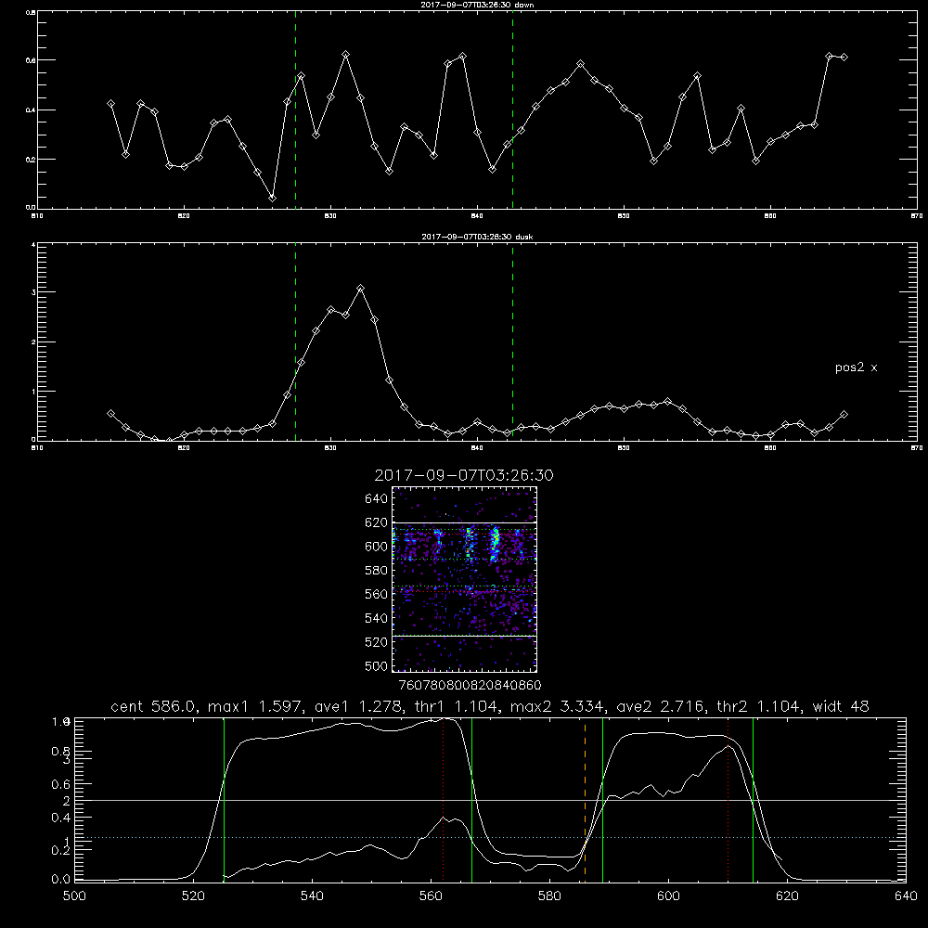Click y-axis label 0.4 of the bottom plot

61,818
